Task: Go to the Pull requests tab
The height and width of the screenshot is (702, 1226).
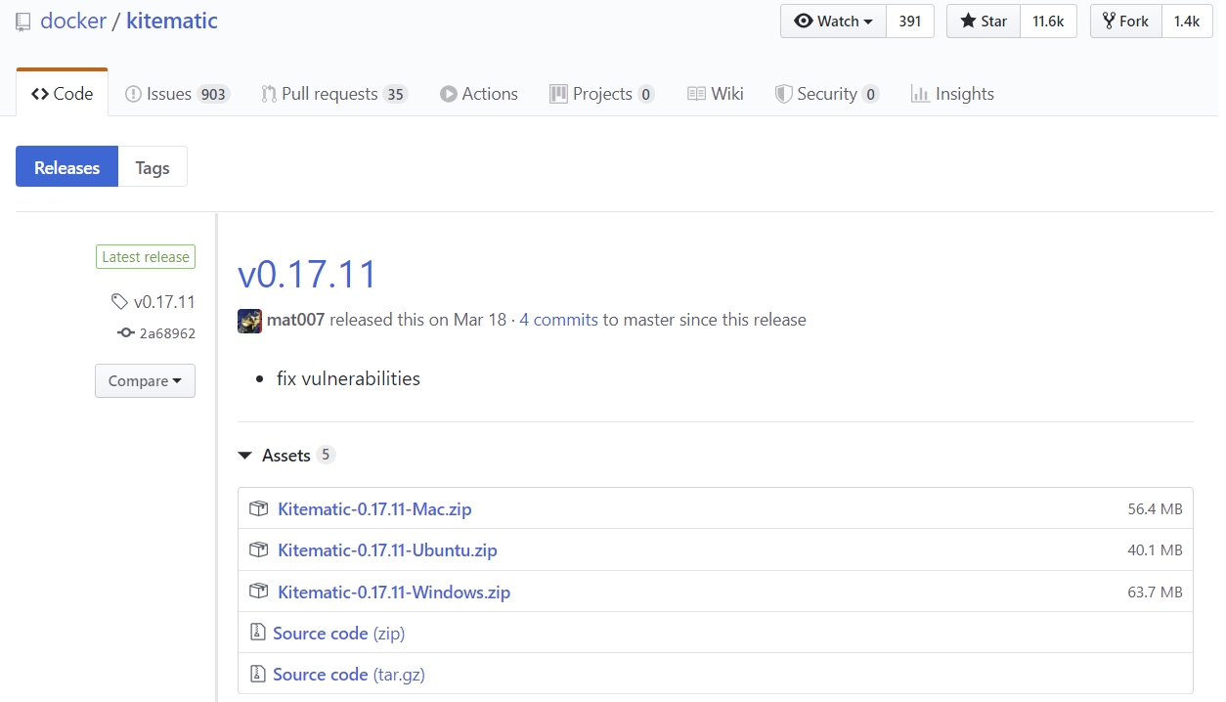Action: tap(329, 94)
